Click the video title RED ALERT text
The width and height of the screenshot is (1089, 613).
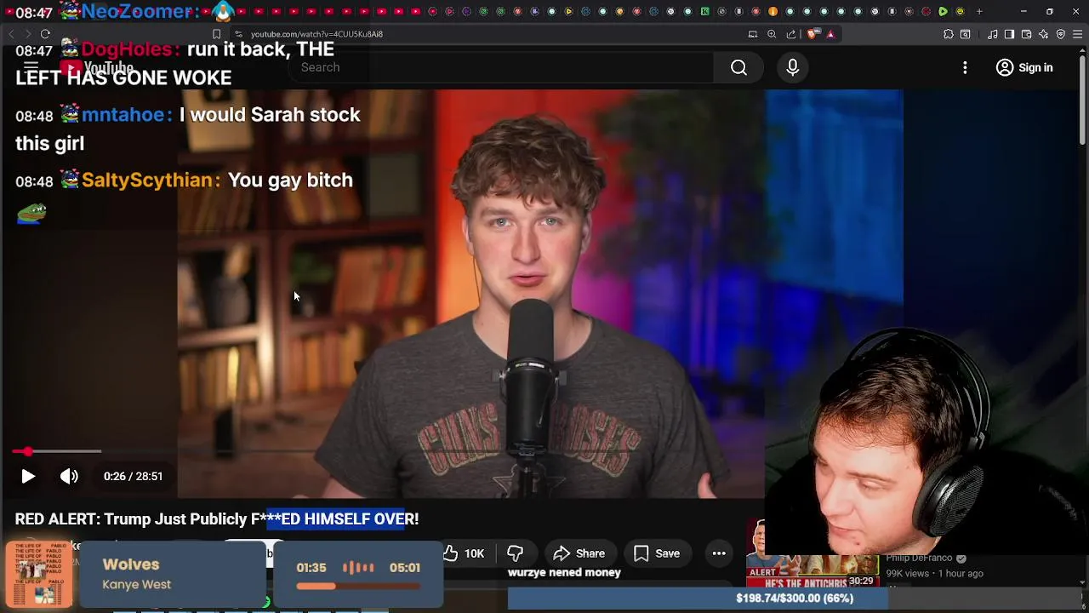pos(217,518)
